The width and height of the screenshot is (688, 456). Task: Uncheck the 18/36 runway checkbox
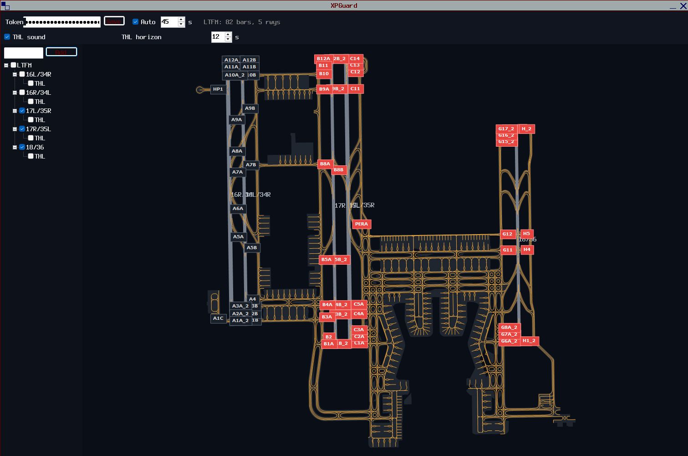(22, 147)
